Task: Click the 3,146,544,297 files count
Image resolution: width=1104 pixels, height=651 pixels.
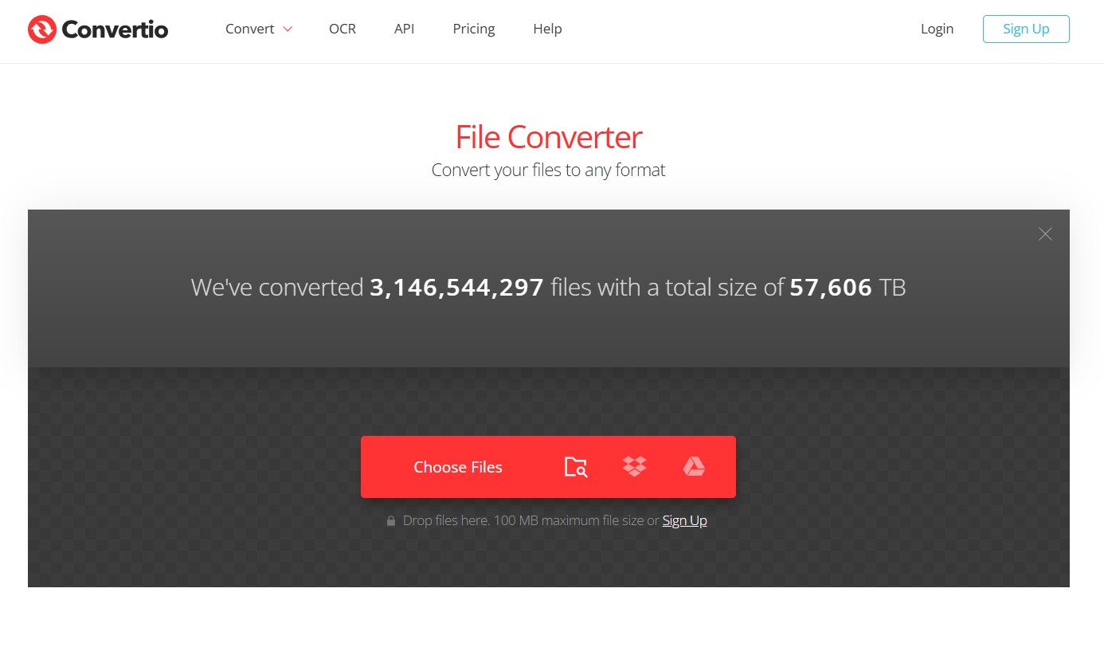Action: tap(456, 288)
